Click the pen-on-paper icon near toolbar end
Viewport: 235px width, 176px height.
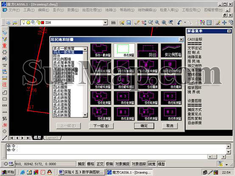click(x=218, y=22)
